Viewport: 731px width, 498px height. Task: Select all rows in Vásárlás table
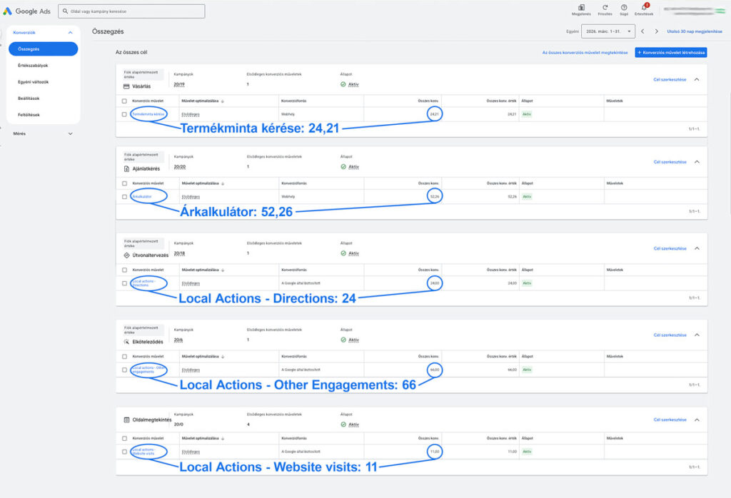tap(124, 101)
